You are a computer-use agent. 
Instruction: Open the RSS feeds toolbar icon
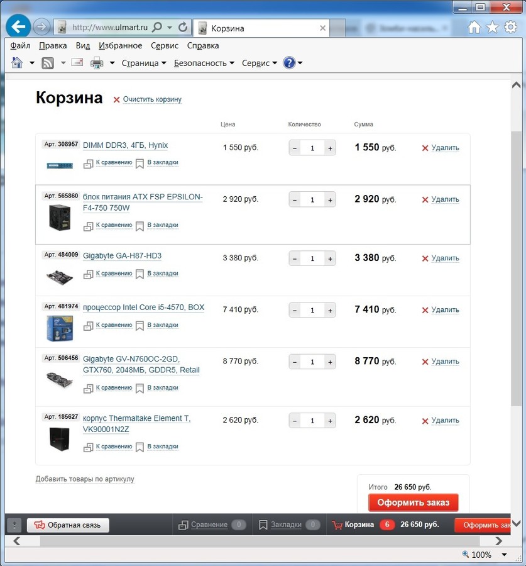[48, 63]
